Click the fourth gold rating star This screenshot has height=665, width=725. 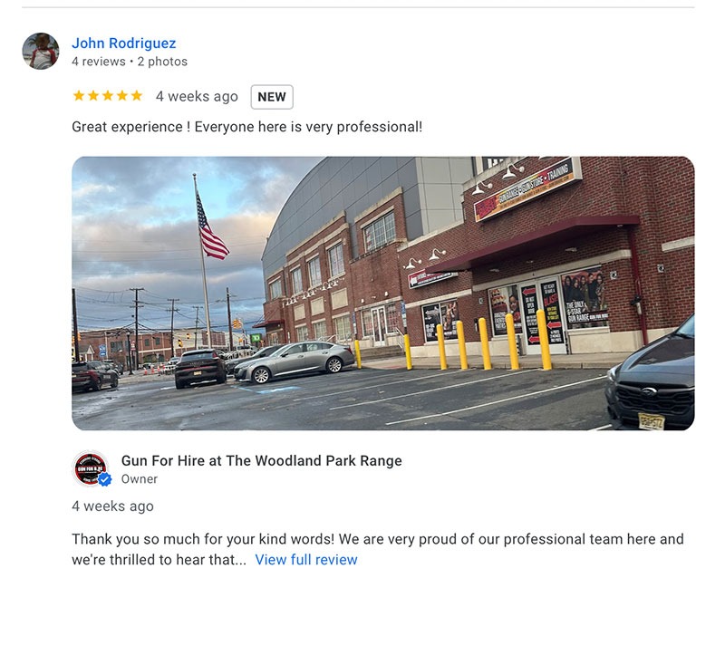[x=122, y=96]
